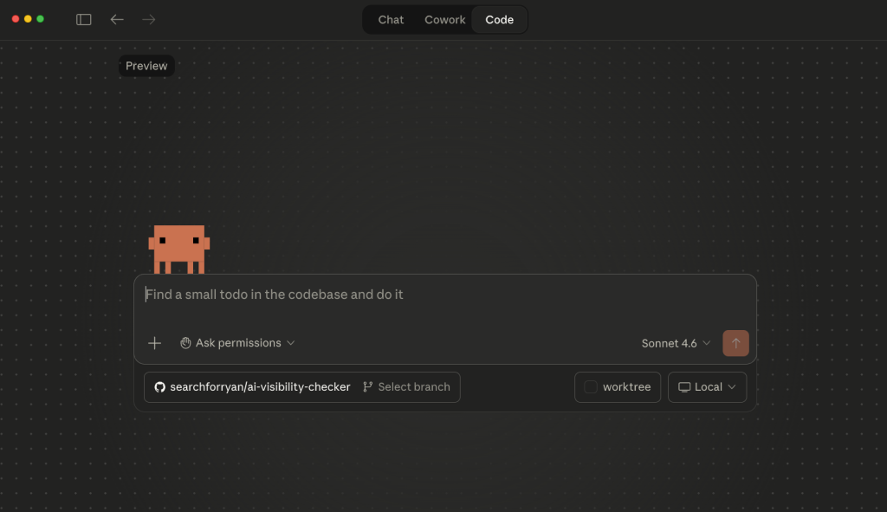Click the orange pixel mascot
Viewport: 887px width, 512px height.
coord(179,250)
